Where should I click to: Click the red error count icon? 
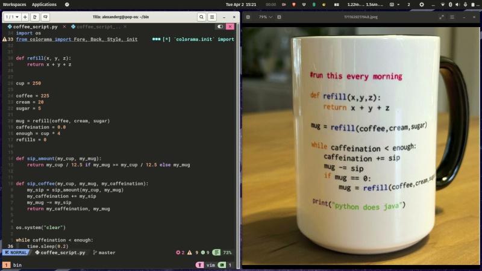178,252
